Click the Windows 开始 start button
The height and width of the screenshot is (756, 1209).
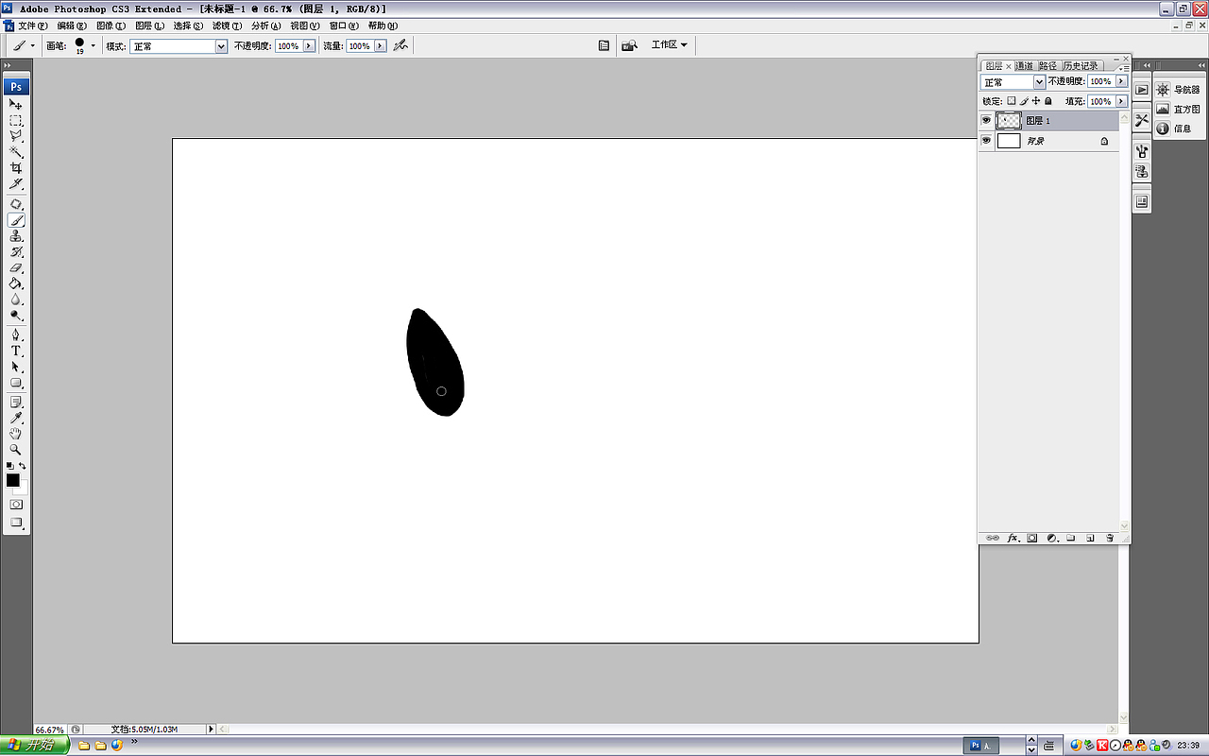[35, 745]
